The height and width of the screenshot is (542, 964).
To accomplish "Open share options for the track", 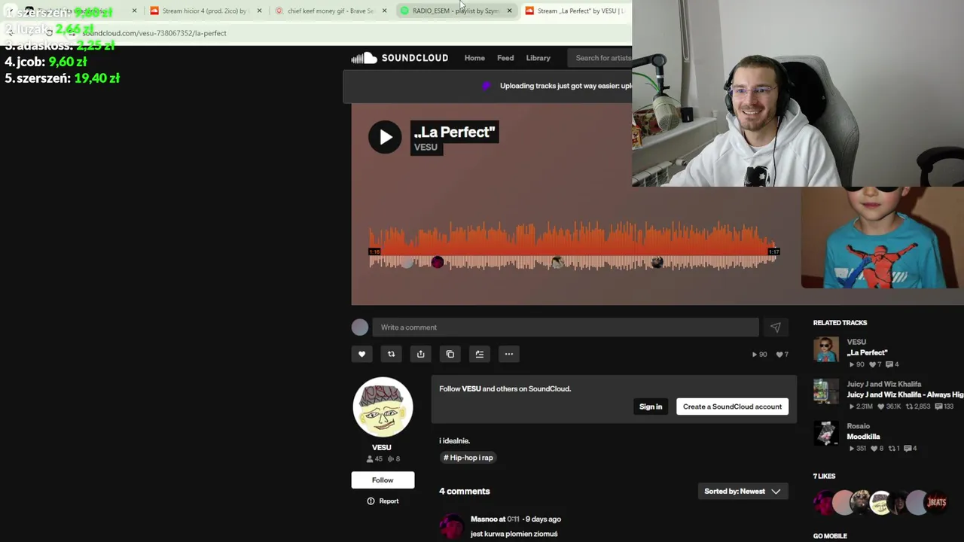I will [x=420, y=354].
